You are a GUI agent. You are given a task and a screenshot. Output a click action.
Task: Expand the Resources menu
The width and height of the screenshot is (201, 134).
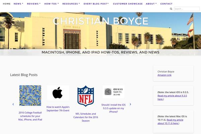coord(71,4)
